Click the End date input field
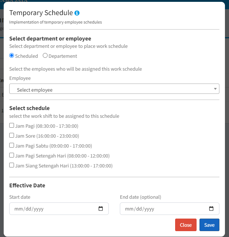 pyautogui.click(x=162, y=209)
